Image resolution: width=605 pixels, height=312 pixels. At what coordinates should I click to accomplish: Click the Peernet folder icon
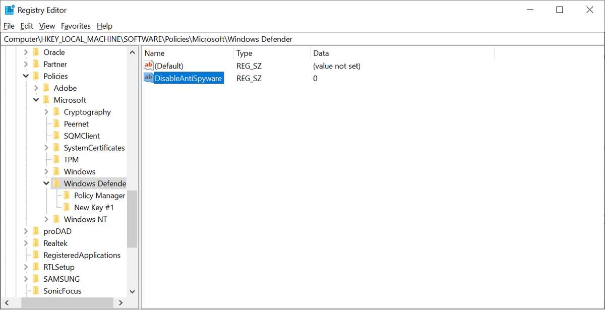[x=56, y=123]
